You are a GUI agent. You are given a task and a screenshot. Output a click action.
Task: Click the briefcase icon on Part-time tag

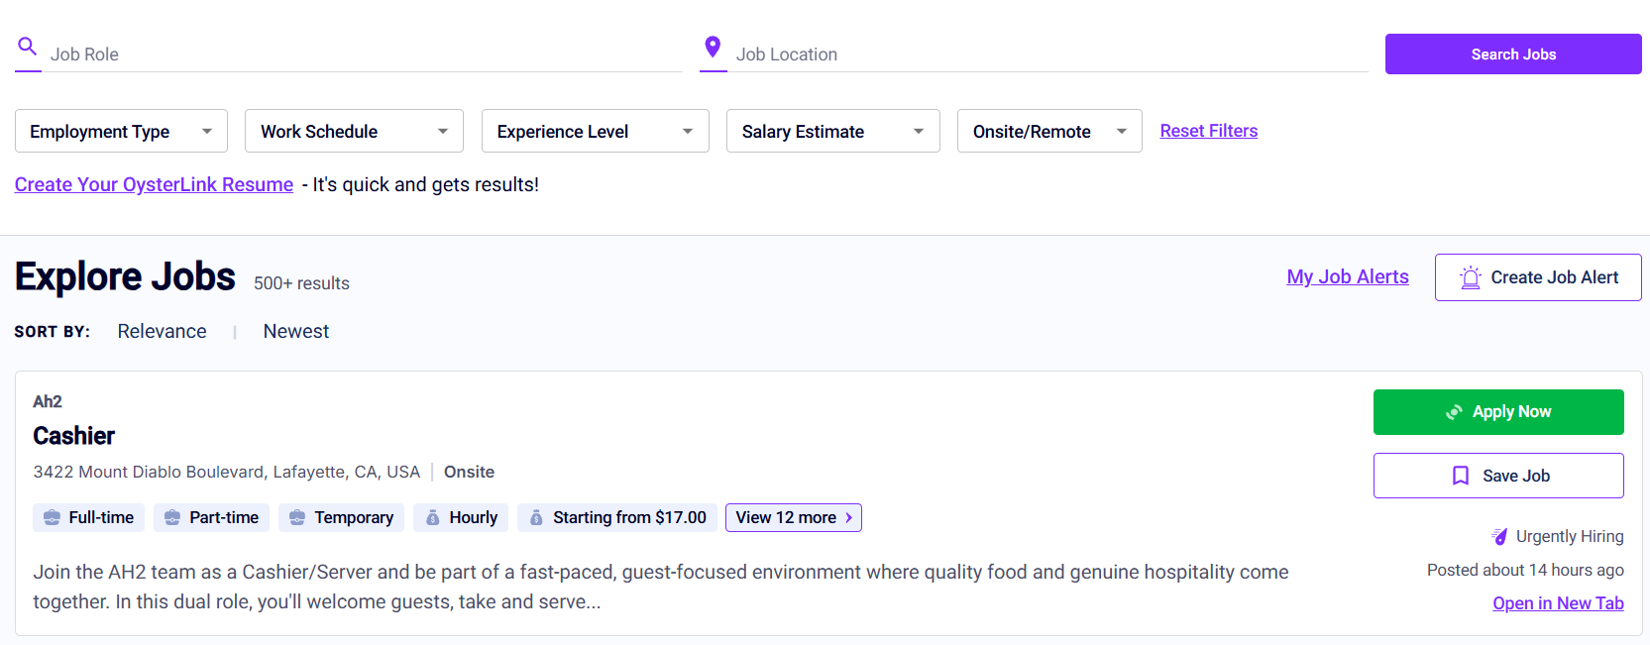pos(172,518)
